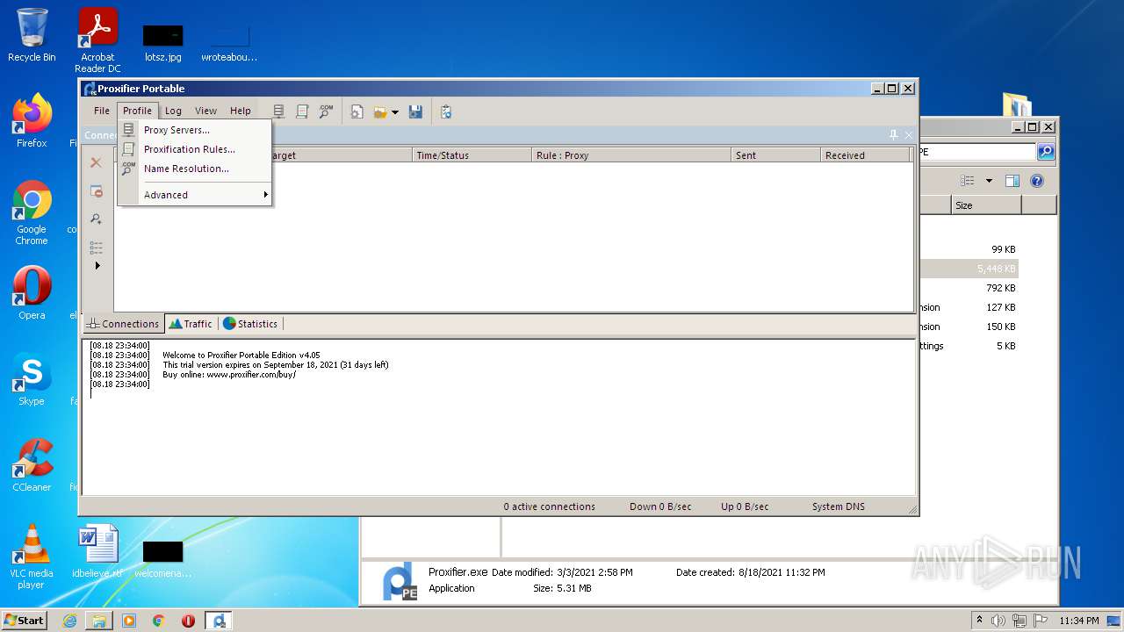Expand the open profile dropdown arrow
Screen dimensions: 1124x632
point(395,111)
